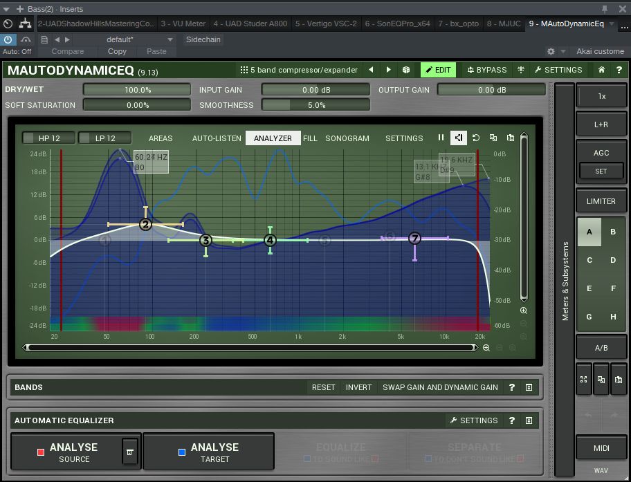Click Copy button
631x482 pixels.
click(x=117, y=51)
